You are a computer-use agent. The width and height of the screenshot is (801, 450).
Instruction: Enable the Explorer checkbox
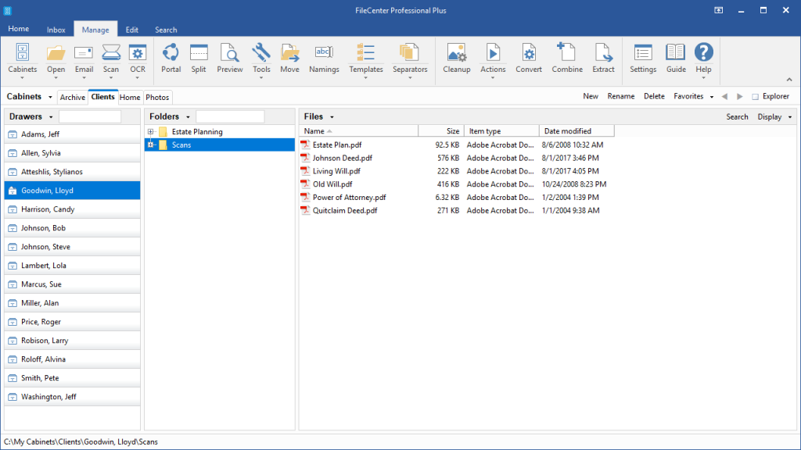pos(755,96)
